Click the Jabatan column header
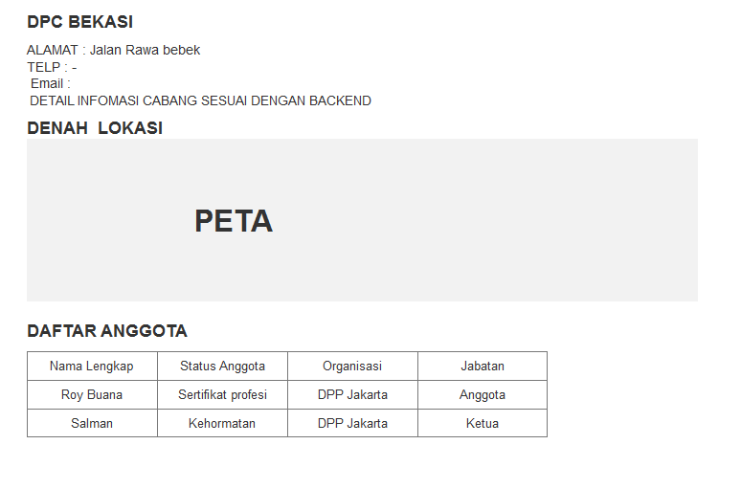This screenshot has height=489, width=741. click(483, 366)
